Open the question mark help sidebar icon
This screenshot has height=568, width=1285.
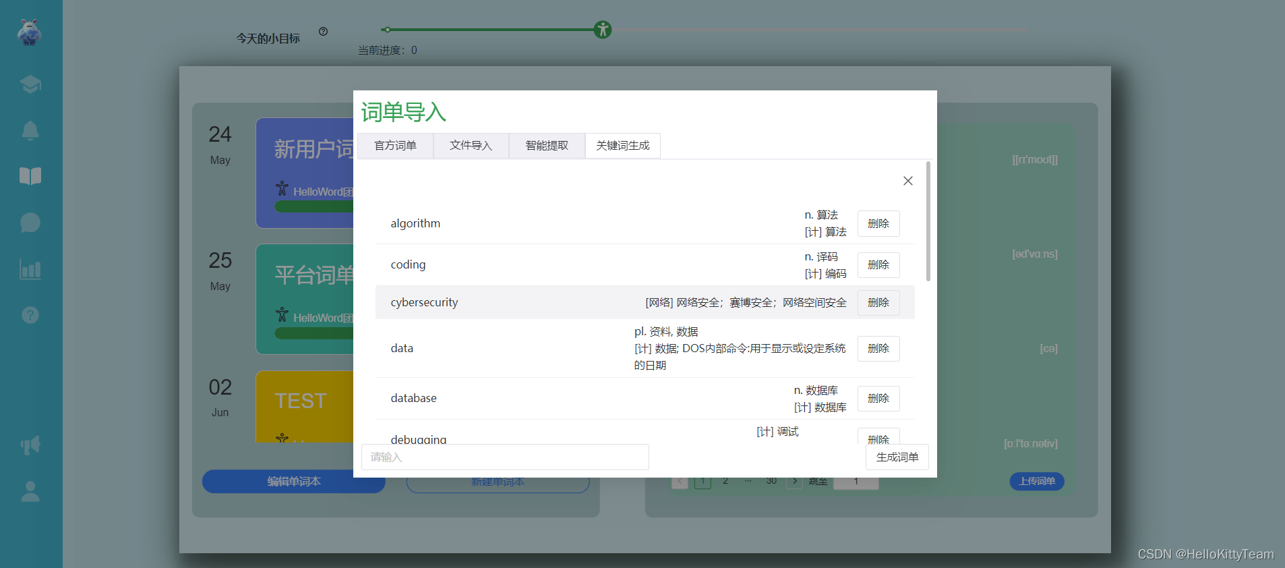(30, 315)
